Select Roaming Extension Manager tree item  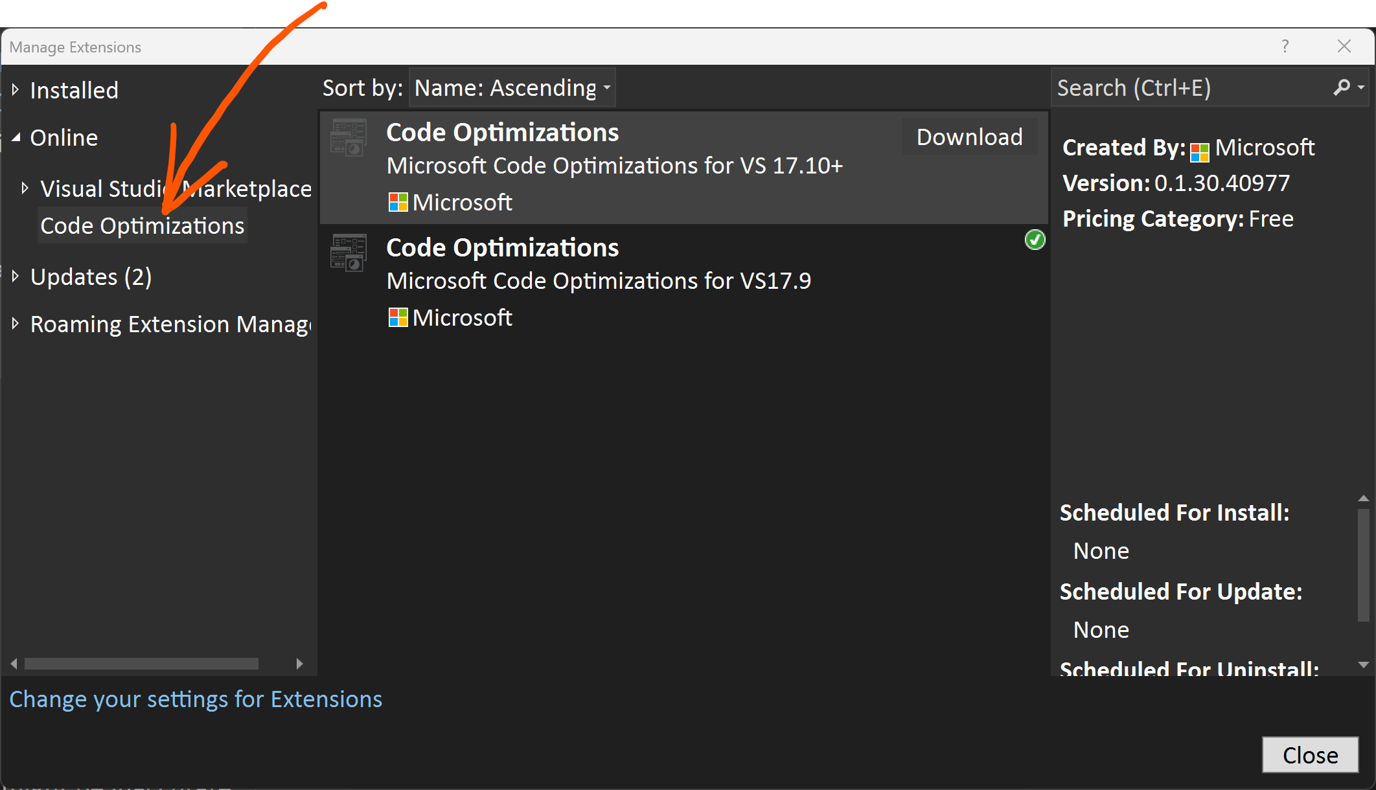pos(170,324)
